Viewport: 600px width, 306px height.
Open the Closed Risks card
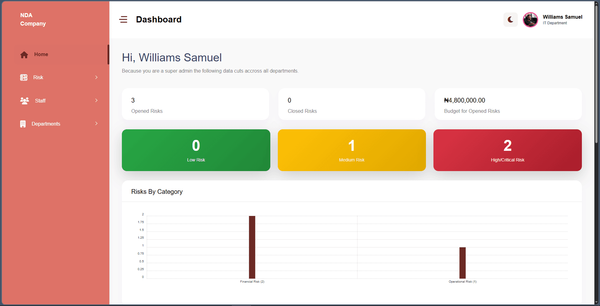pyautogui.click(x=352, y=104)
